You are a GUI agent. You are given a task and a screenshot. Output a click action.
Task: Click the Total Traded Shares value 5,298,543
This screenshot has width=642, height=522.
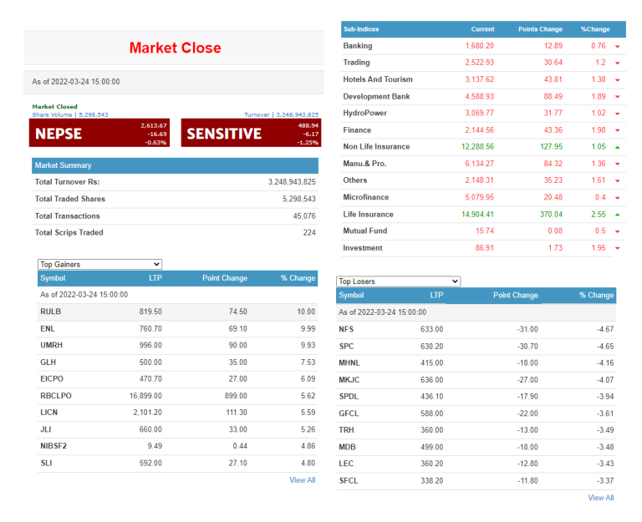[x=299, y=199]
